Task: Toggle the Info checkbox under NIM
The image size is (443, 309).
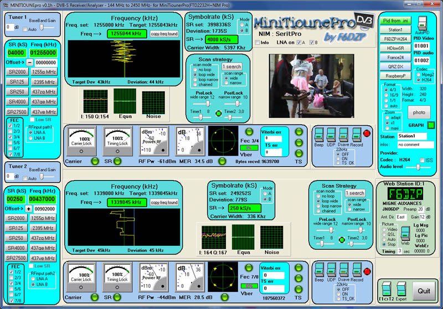Action: click(x=257, y=43)
